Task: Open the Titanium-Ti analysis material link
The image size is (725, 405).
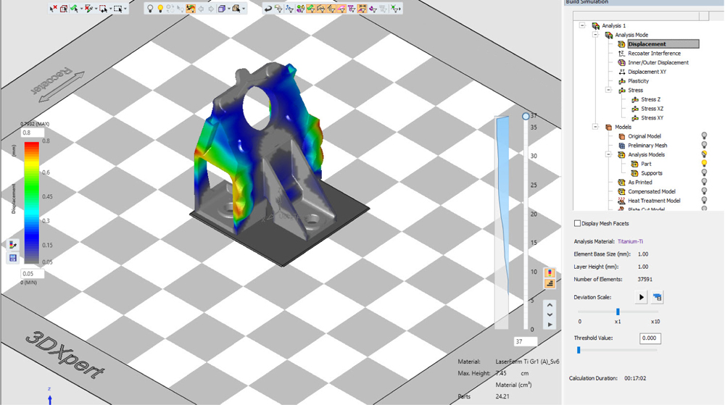Action: [630, 241]
